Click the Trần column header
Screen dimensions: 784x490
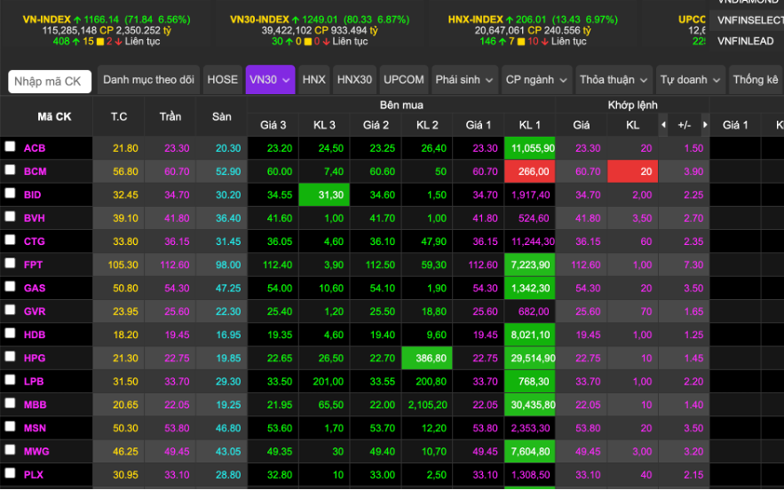tap(170, 116)
